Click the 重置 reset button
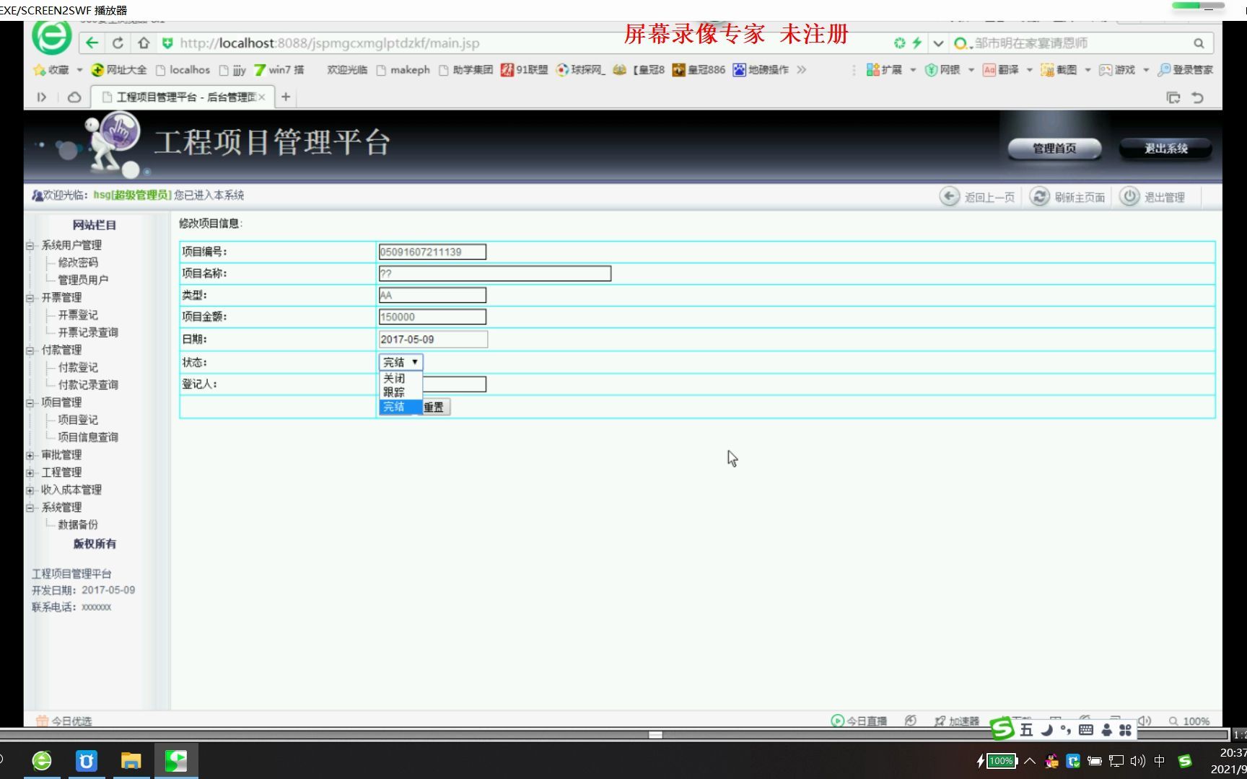Screen dimensions: 1247x779 tap(435, 407)
